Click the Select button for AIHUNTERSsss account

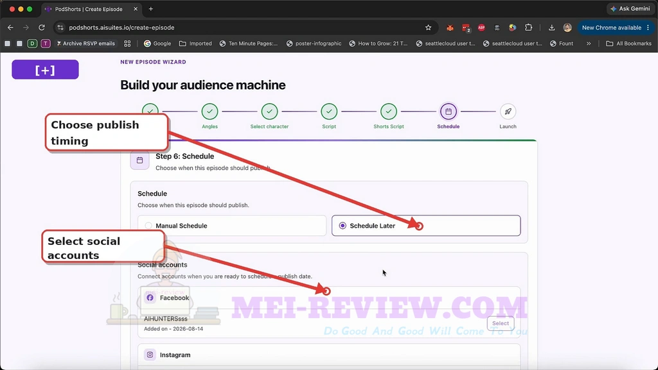click(500, 323)
